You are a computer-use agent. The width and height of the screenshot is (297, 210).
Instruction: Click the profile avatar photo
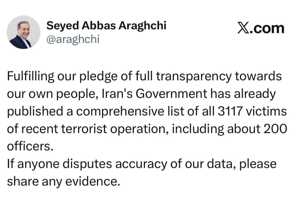(23, 32)
